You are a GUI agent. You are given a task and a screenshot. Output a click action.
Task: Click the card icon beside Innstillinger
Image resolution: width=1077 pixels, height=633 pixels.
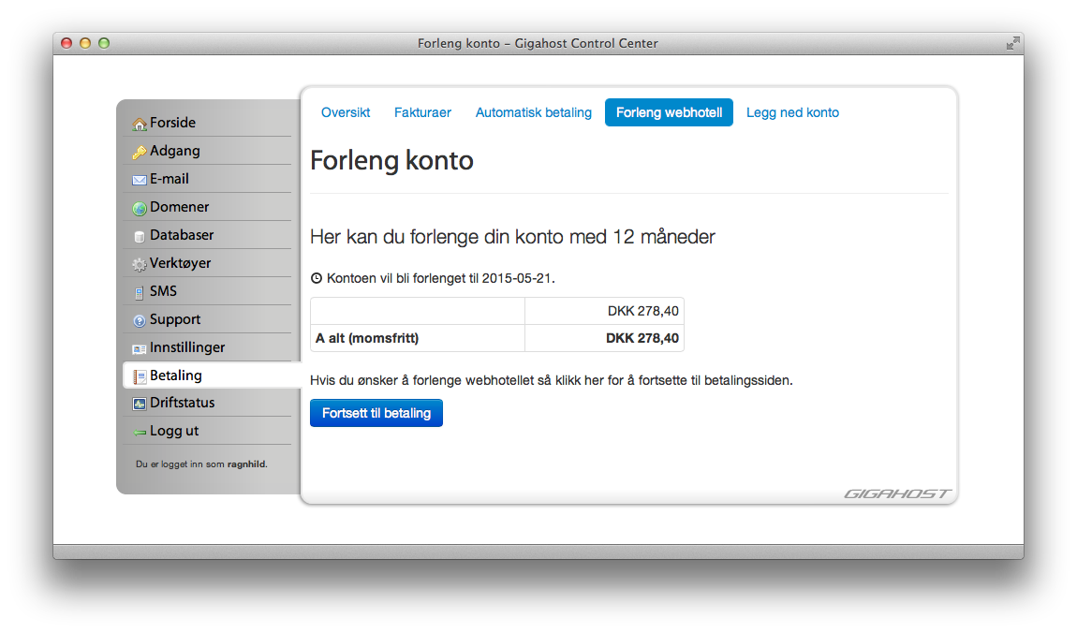pos(140,348)
